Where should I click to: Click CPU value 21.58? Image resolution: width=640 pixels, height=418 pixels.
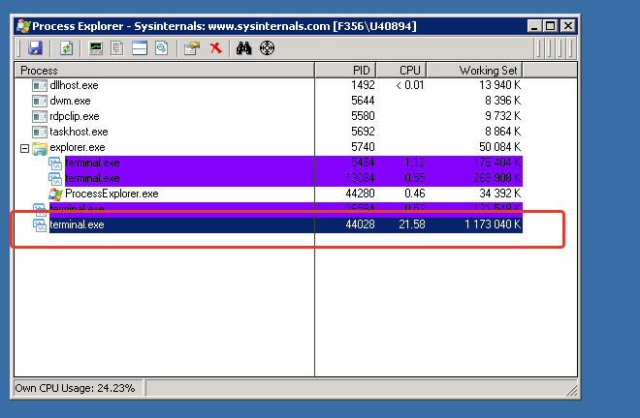412,224
